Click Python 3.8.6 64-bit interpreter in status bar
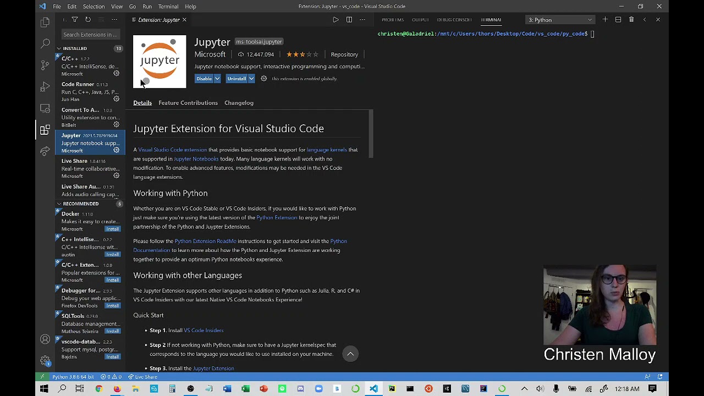704x396 pixels. (x=73, y=377)
